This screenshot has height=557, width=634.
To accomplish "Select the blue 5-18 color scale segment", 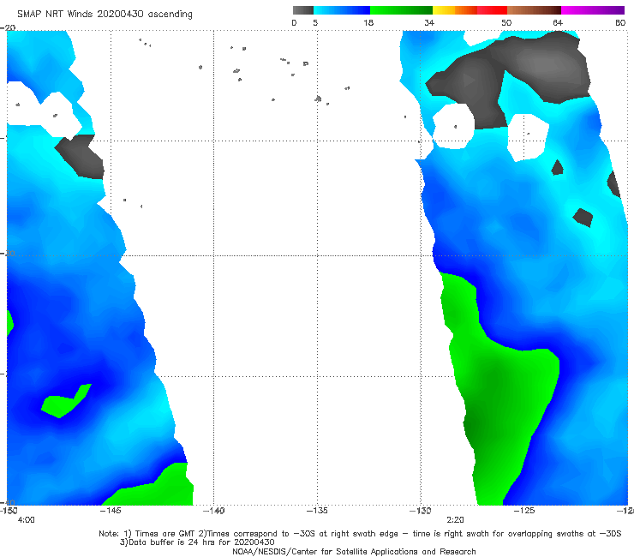I will click(342, 10).
